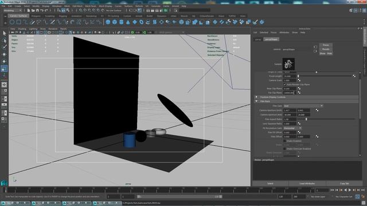Choose the Lasso select tool

click(x=4, y=41)
